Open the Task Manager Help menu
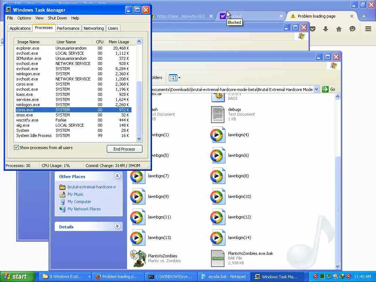Screen dimensions: 376x282 pyautogui.click(x=75, y=18)
